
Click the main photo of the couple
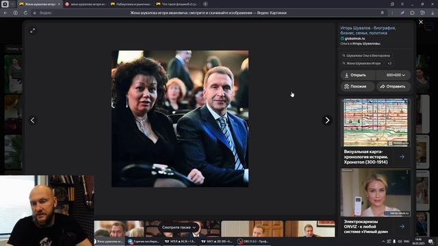click(x=180, y=119)
